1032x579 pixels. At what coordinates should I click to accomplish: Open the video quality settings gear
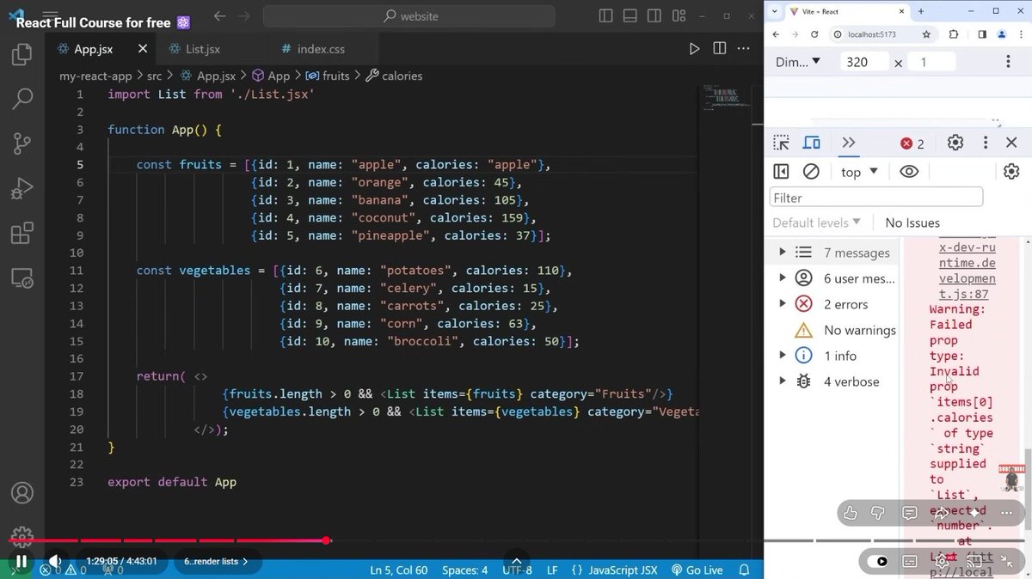click(x=943, y=562)
